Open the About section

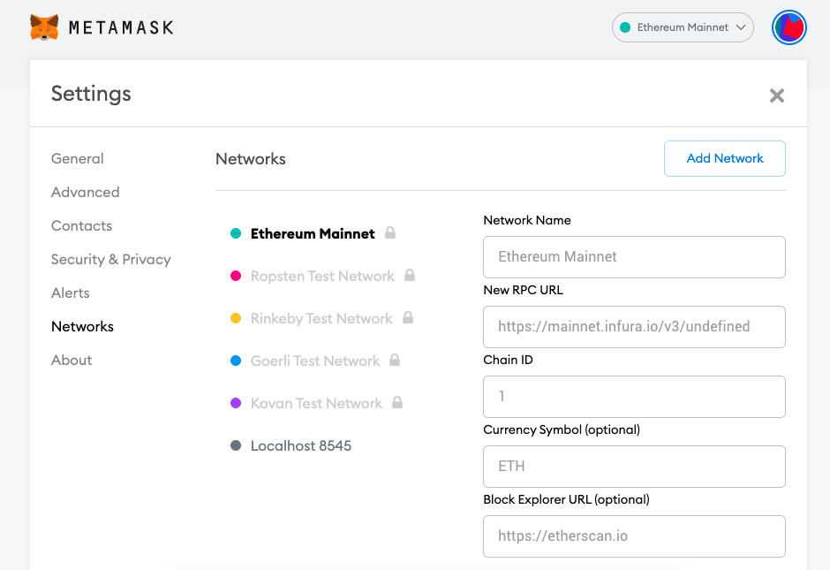point(72,360)
